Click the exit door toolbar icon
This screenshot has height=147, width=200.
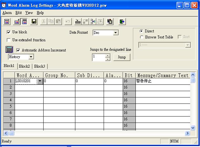tap(122, 22)
